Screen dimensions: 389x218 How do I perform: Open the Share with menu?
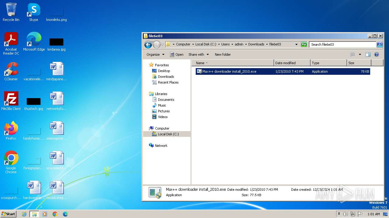point(199,54)
